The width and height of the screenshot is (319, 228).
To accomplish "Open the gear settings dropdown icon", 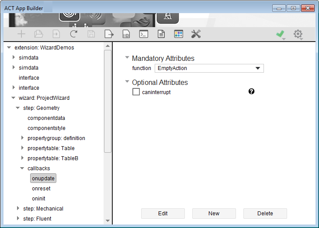I will coord(298,34).
